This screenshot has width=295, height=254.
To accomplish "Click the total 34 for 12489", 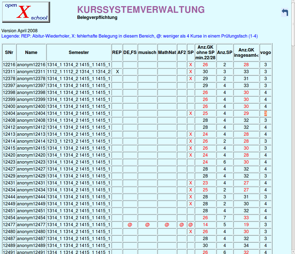I will pyautogui.click(x=246, y=246).
